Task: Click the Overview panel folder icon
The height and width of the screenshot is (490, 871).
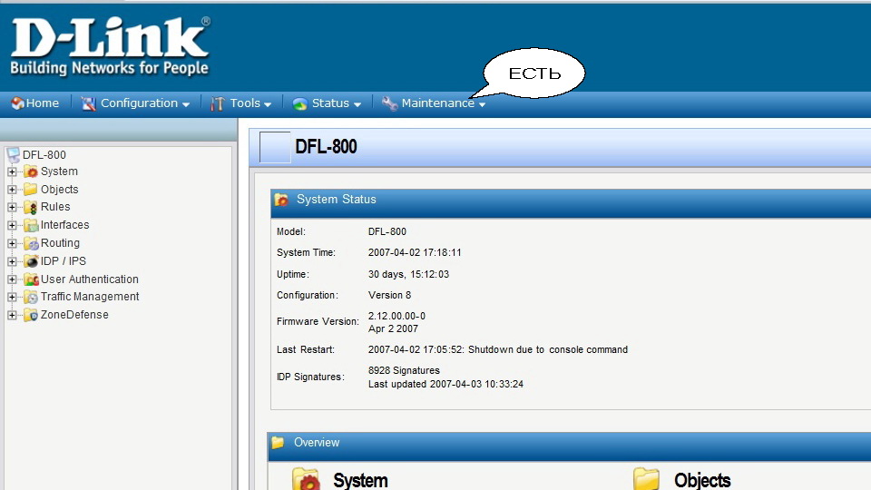Action: click(278, 443)
